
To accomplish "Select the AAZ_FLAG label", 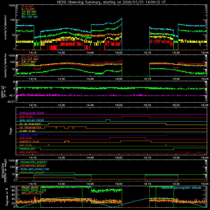I will click(26, 145).
